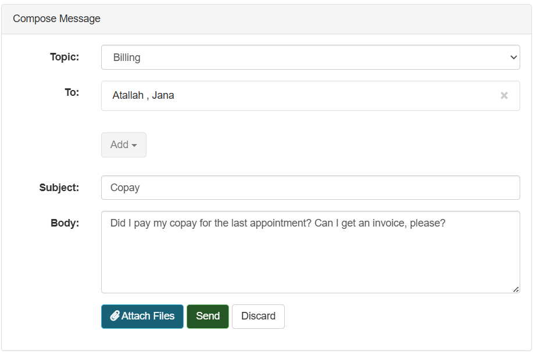The image size is (533, 352).
Task: Click the chevron arrow of the Topic selector
Action: [x=513, y=58]
